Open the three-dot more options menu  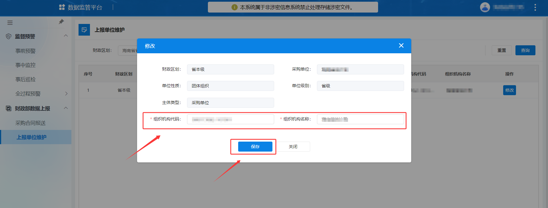pyautogui.click(x=535, y=7)
